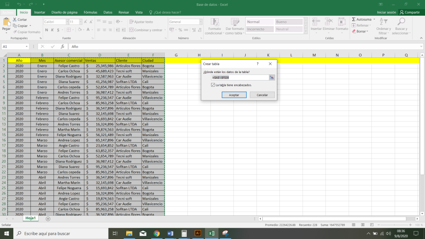Open Formato condicional in the ribbon
Screen dimensions: 425x239
pyautogui.click(x=215, y=26)
